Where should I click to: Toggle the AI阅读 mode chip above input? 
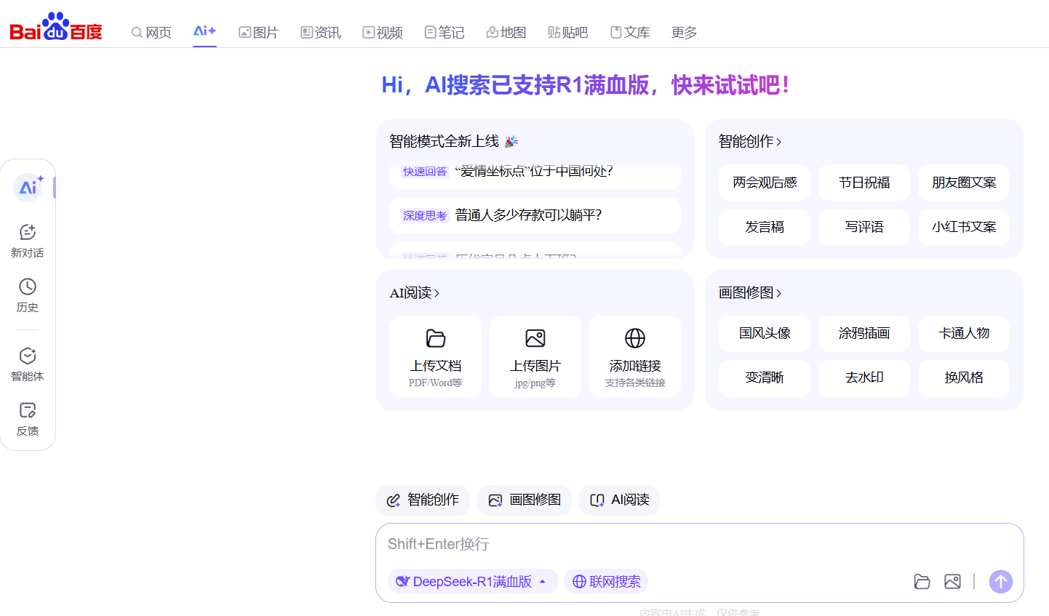point(620,500)
